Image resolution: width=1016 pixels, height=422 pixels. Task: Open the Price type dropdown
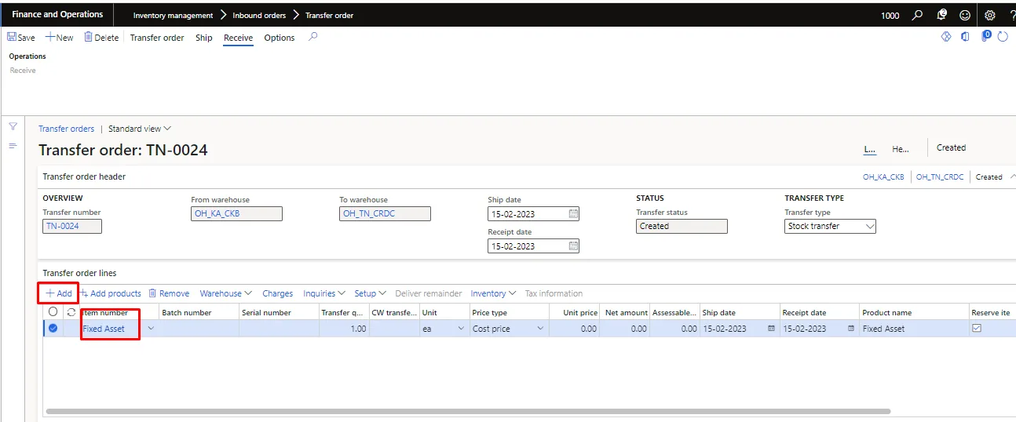[540, 329]
